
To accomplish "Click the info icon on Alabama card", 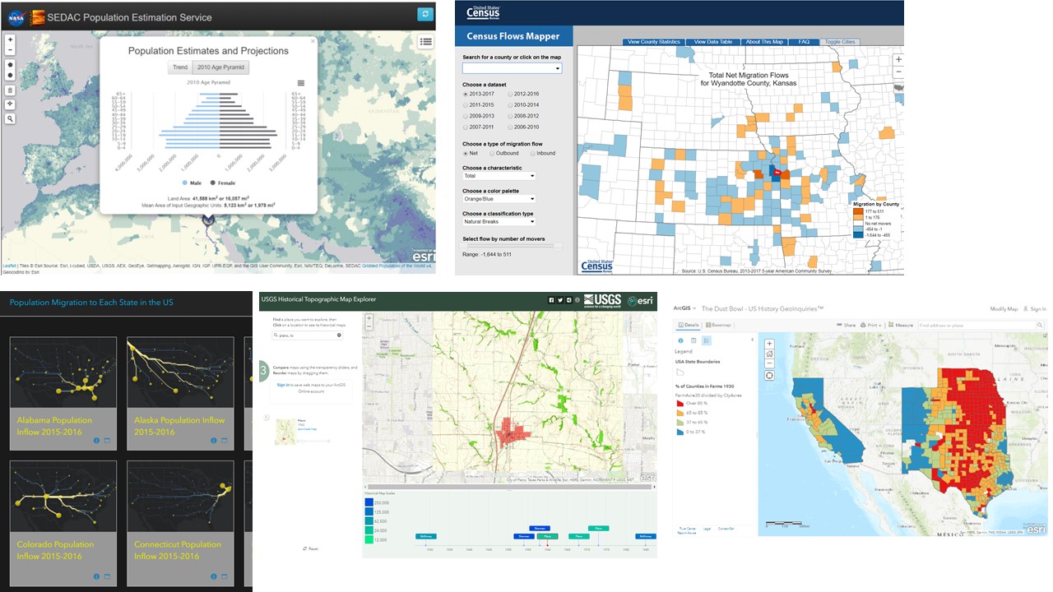I will tap(96, 440).
